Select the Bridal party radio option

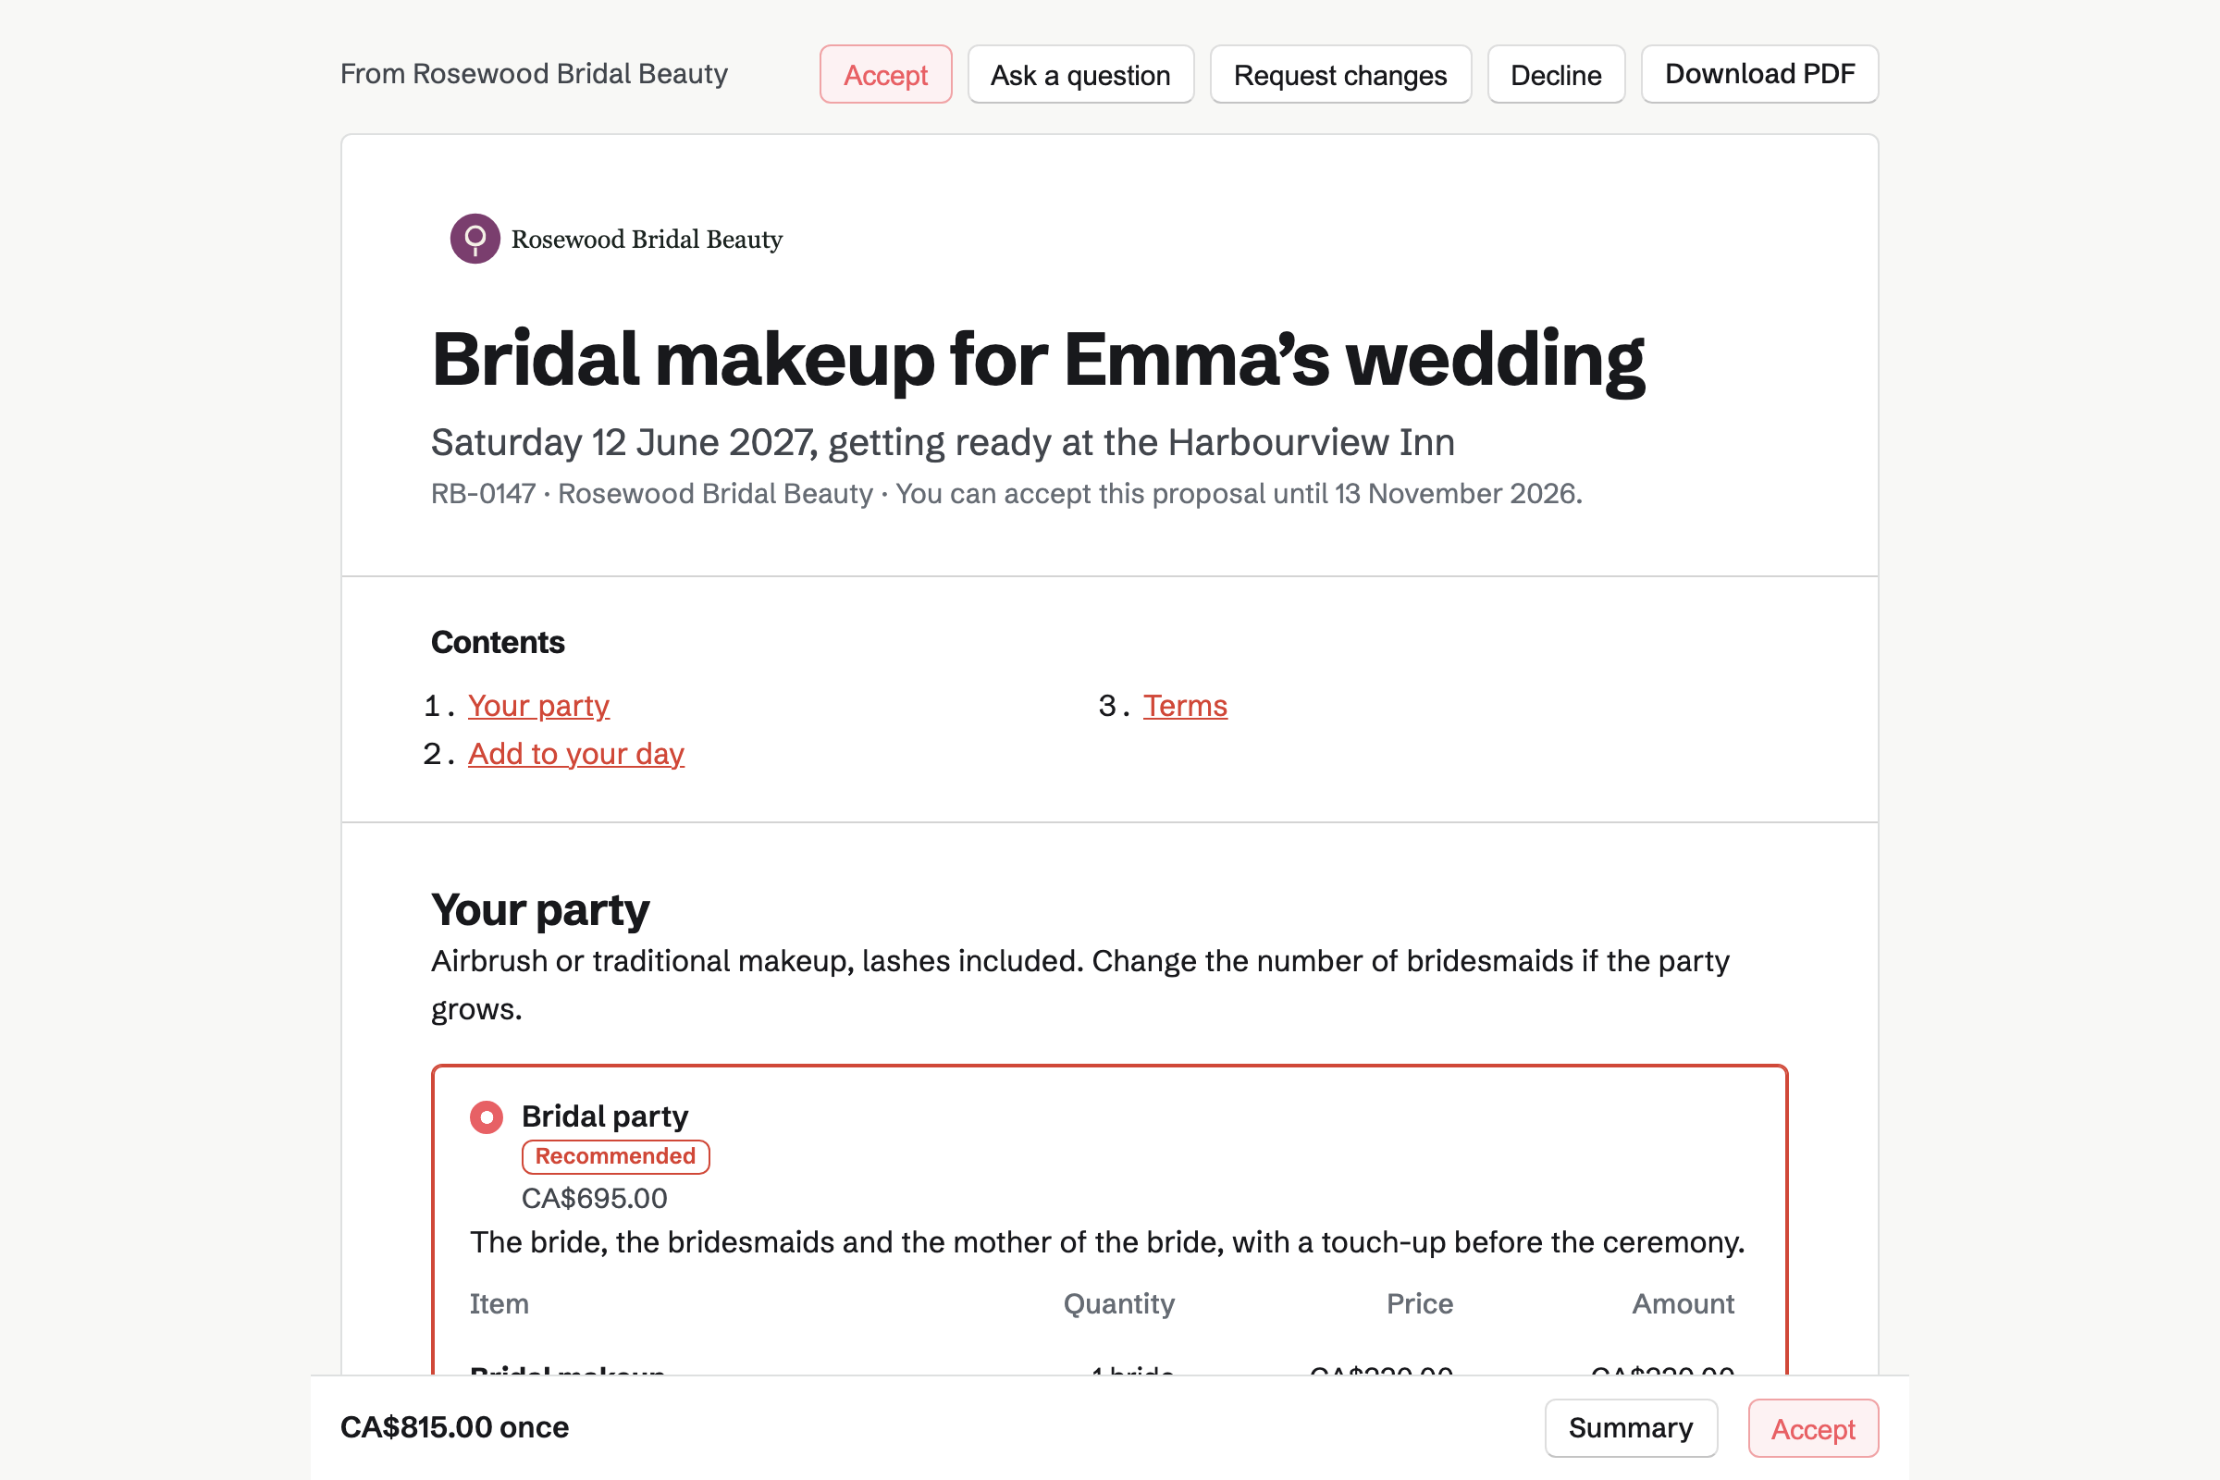(487, 1117)
